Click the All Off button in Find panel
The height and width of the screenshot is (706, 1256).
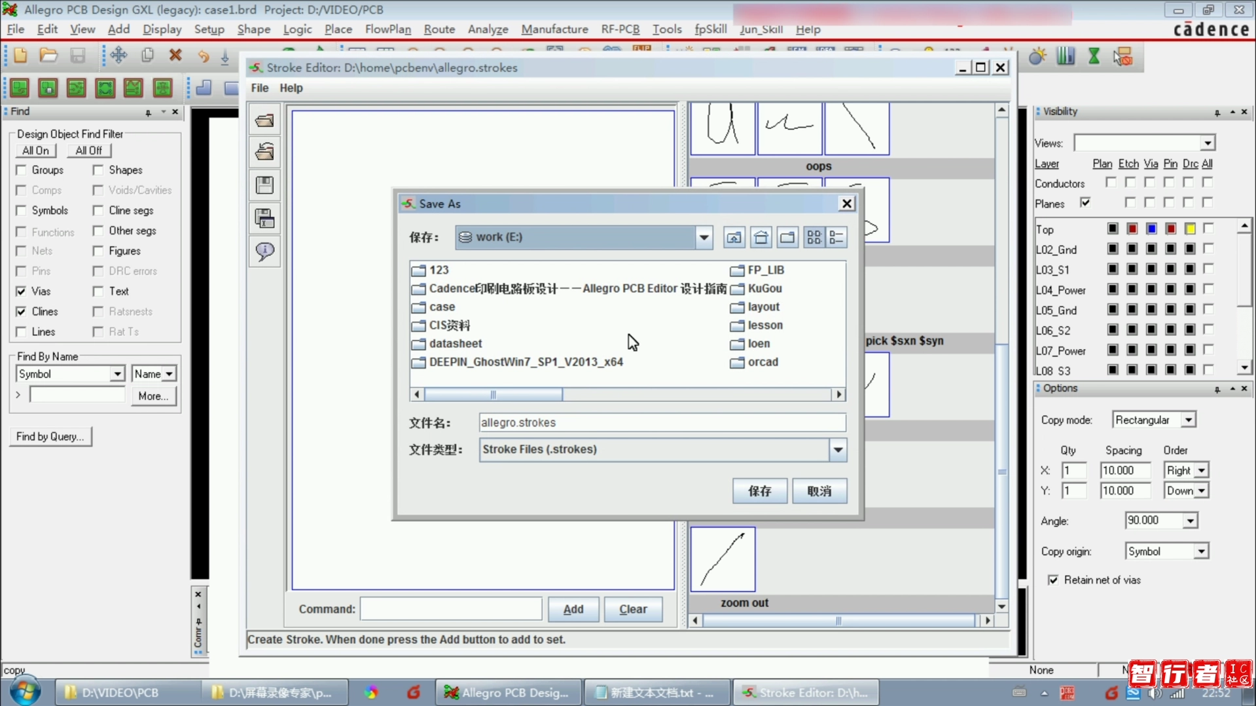(89, 151)
